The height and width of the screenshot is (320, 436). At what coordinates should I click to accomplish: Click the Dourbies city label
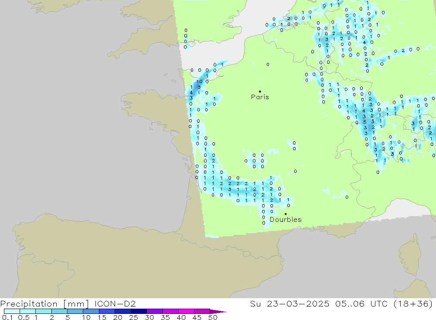(286, 220)
